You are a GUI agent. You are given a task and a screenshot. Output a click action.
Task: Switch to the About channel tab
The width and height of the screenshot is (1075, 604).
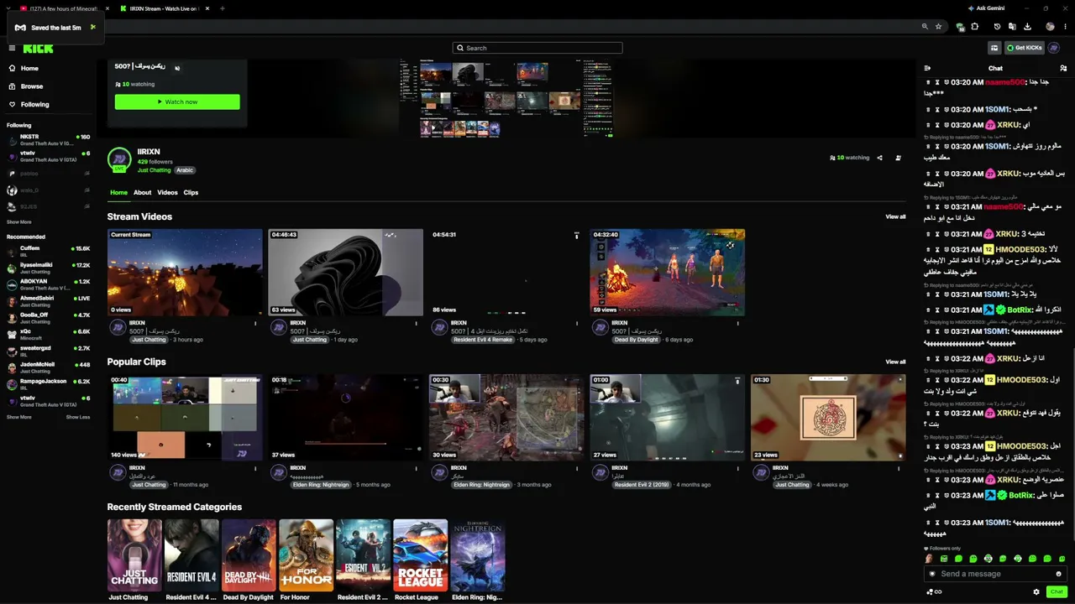coord(143,193)
